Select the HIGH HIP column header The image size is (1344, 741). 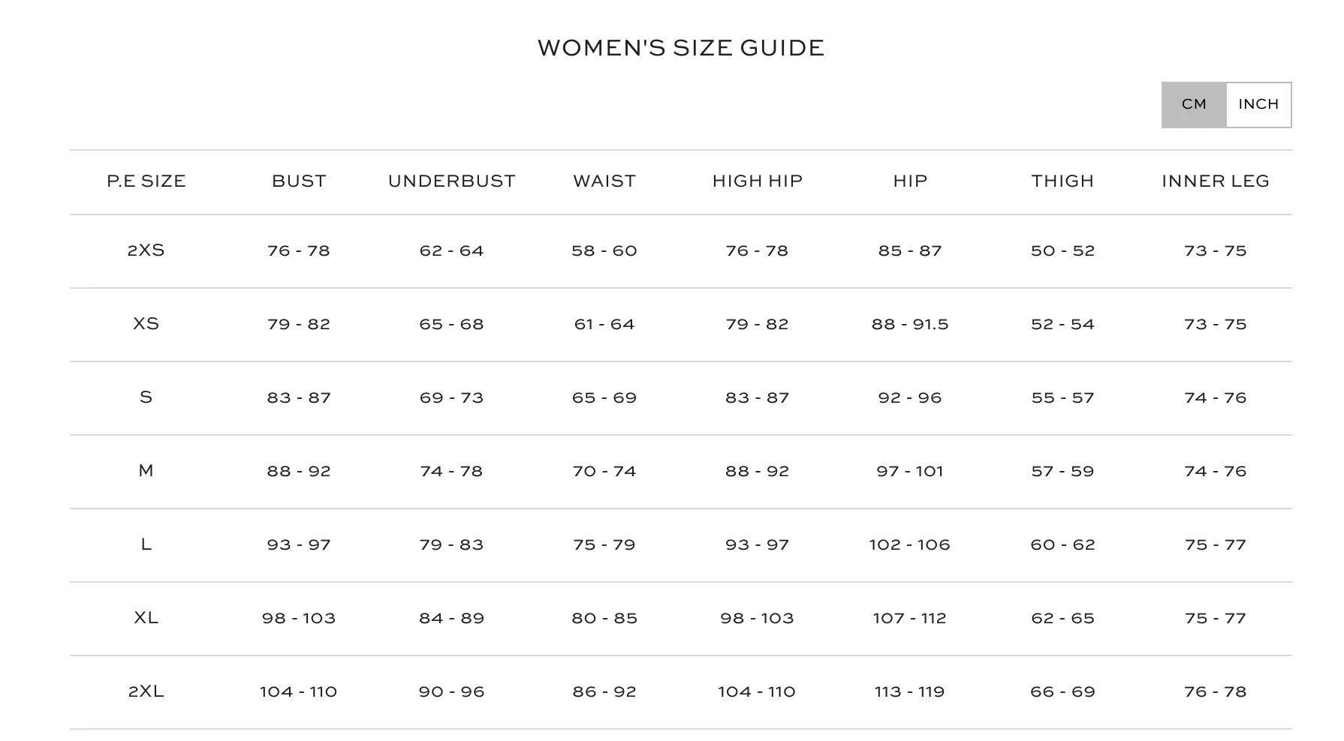(758, 181)
